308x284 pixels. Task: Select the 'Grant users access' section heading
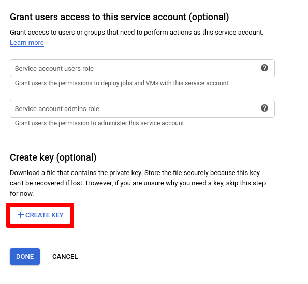[120, 17]
